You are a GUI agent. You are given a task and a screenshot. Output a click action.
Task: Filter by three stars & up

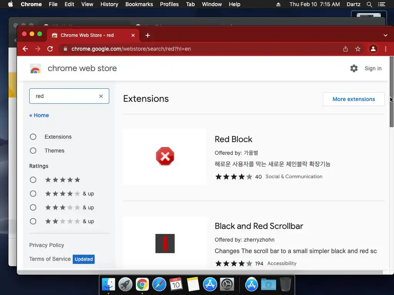[x=33, y=207]
